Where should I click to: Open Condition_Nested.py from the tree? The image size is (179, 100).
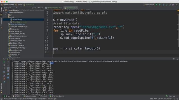17,48
